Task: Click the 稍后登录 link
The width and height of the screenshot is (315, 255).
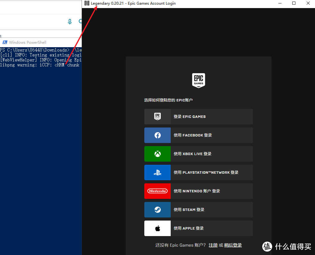Action: coord(233,245)
